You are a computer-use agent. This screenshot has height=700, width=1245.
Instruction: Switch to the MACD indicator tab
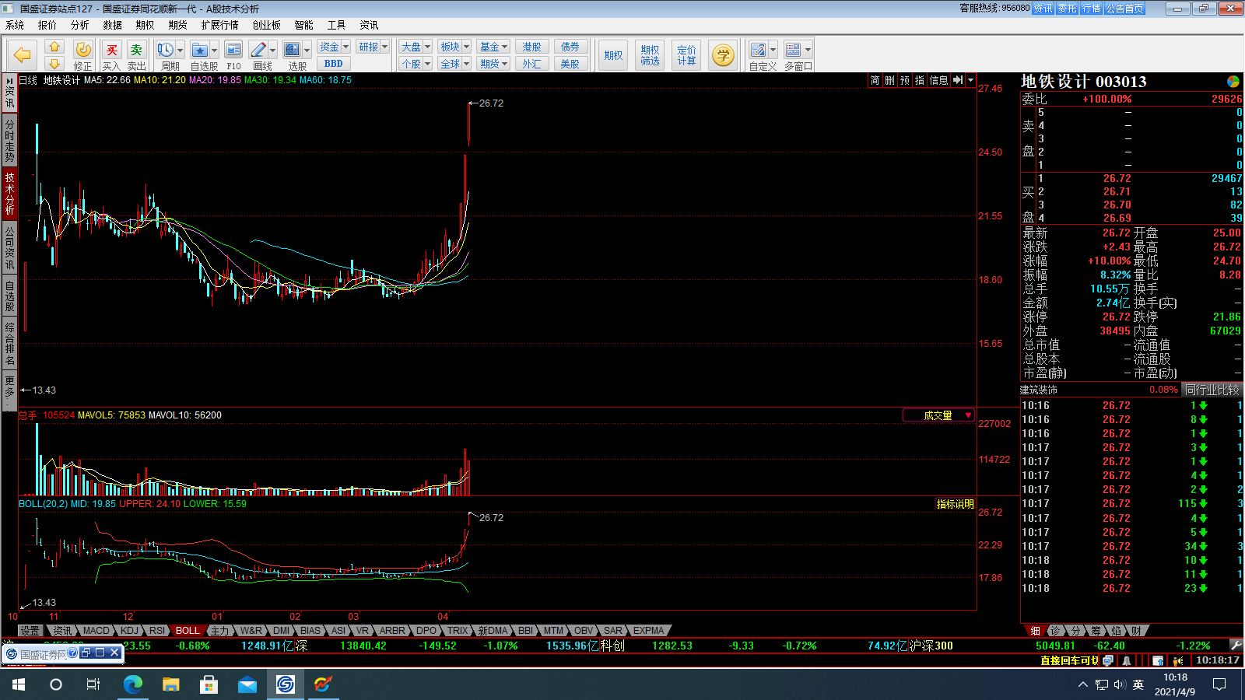(96, 631)
